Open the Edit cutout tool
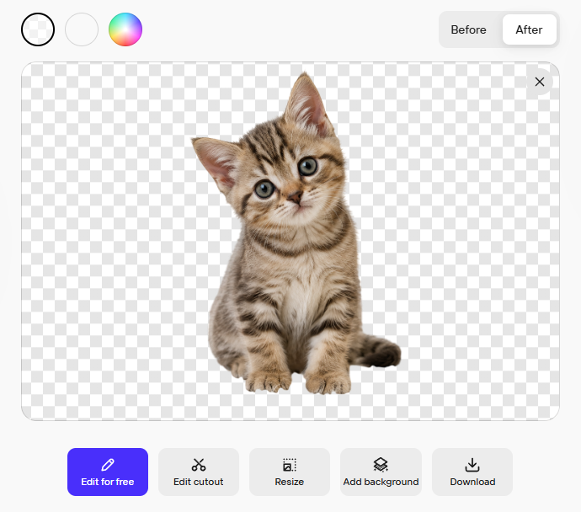This screenshot has height=512, width=581. [x=199, y=472]
